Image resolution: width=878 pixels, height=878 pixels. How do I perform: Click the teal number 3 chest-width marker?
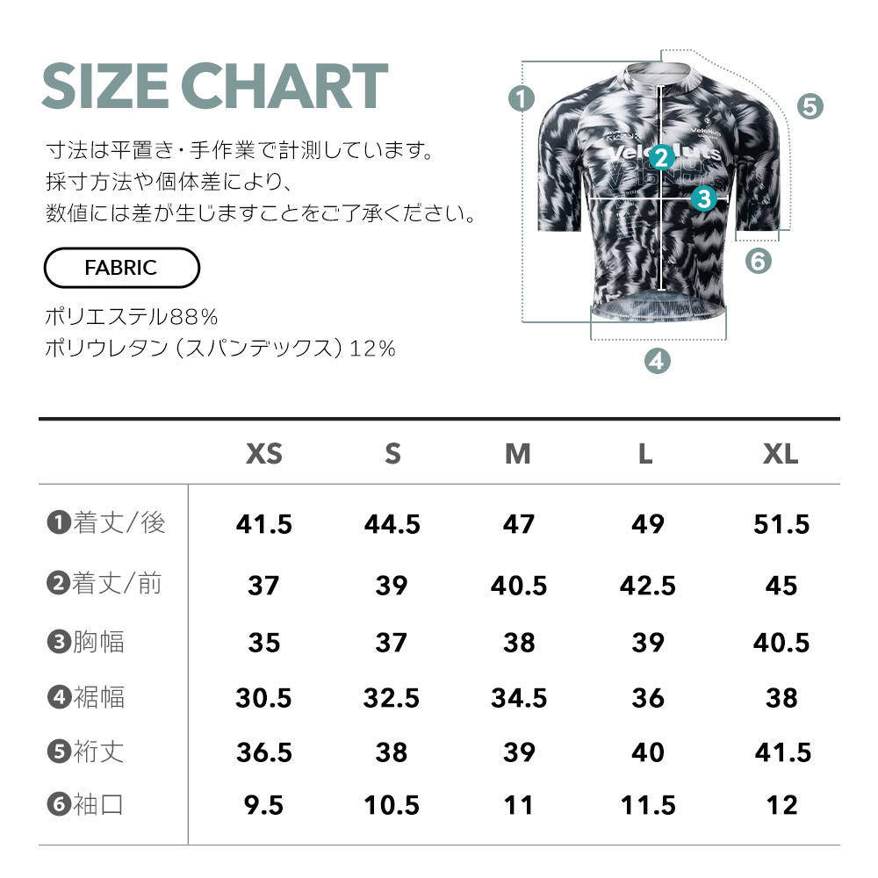(704, 198)
